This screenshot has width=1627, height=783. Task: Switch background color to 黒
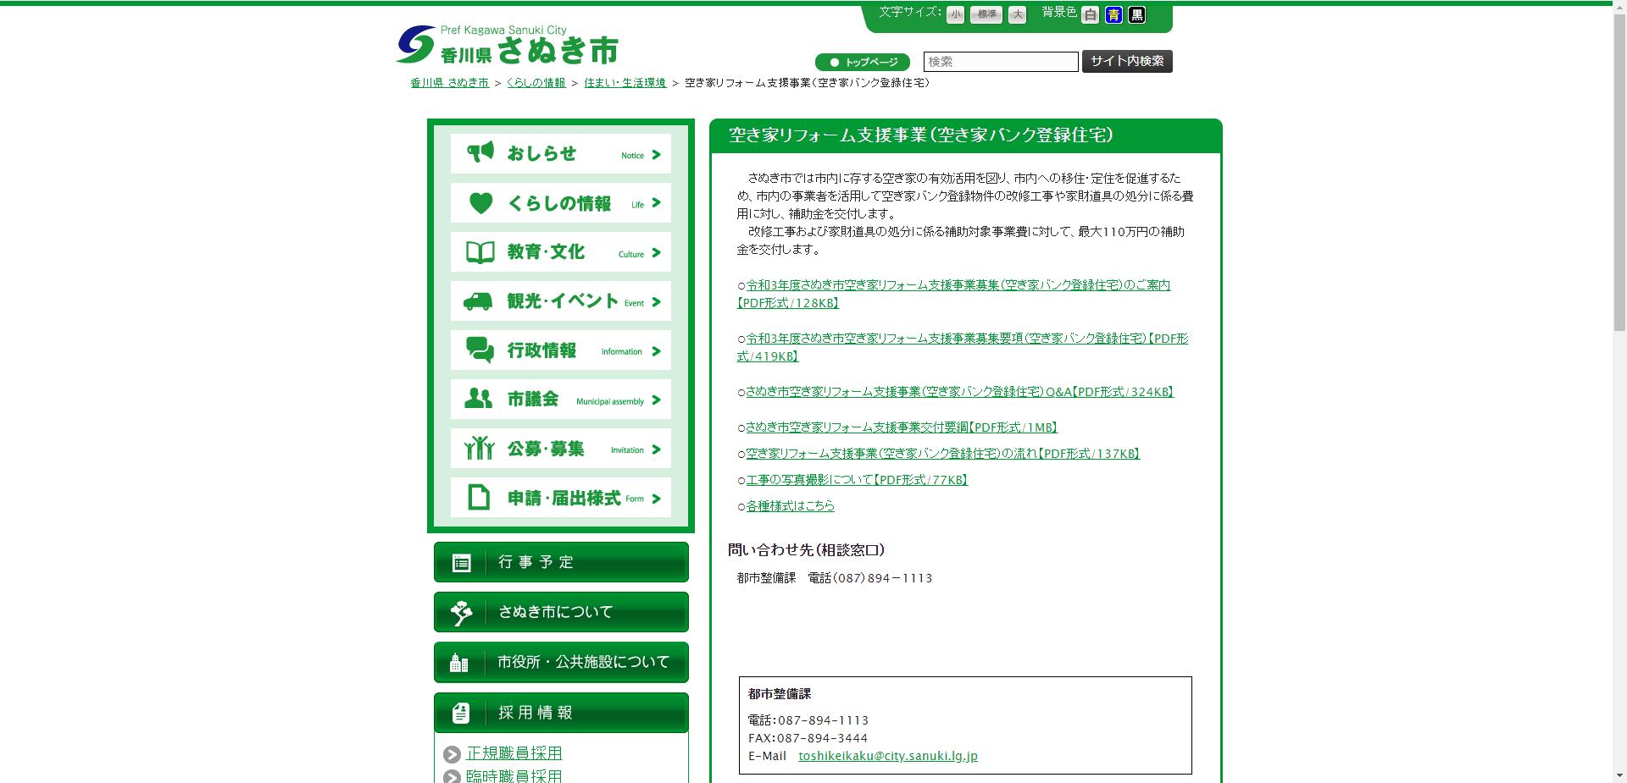(1136, 14)
